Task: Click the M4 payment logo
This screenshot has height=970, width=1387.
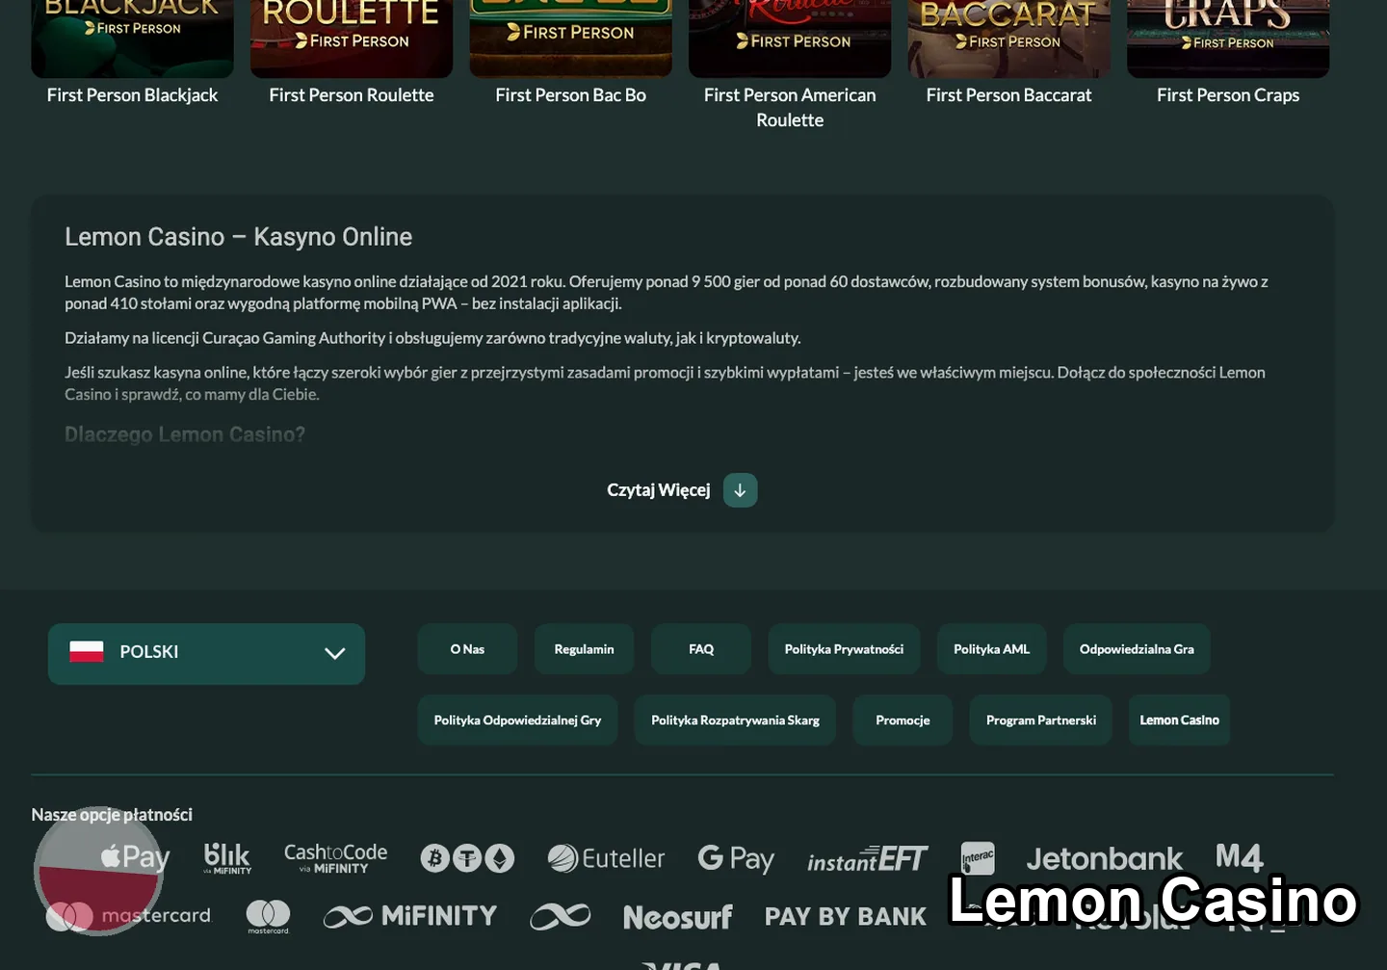Action: tap(1239, 856)
